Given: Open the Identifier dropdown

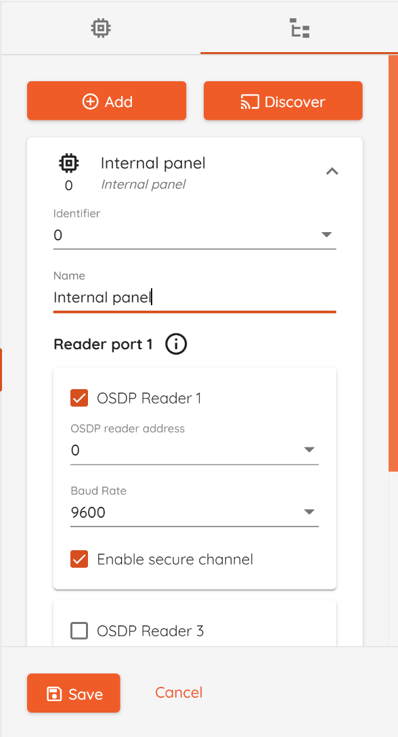Looking at the screenshot, I should point(194,234).
